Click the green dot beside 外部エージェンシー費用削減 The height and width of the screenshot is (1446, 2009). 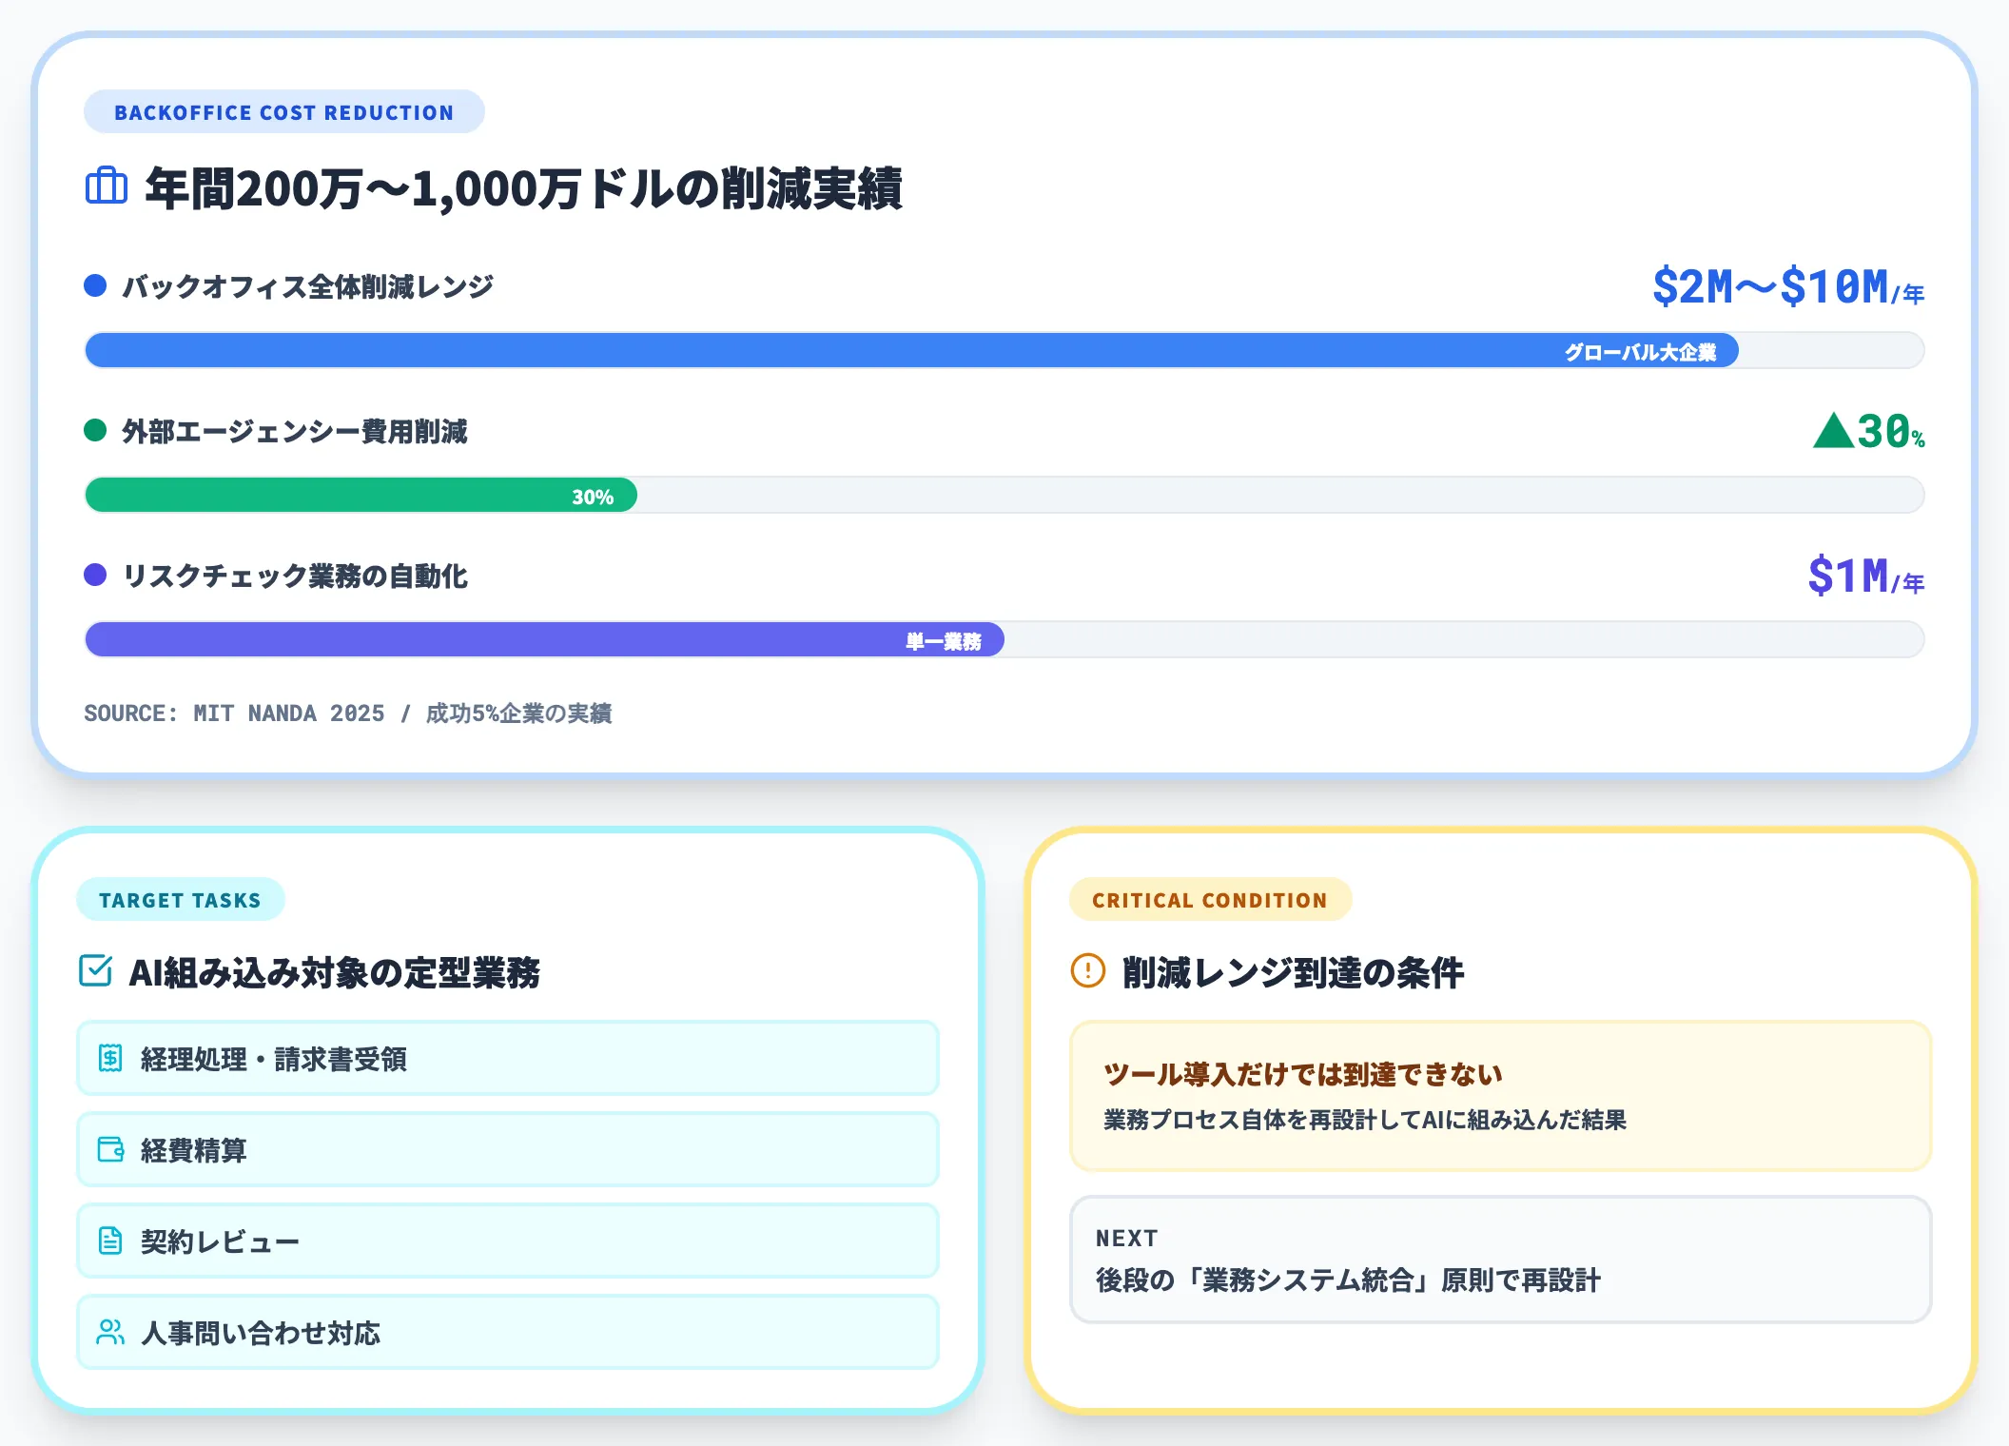pos(95,430)
